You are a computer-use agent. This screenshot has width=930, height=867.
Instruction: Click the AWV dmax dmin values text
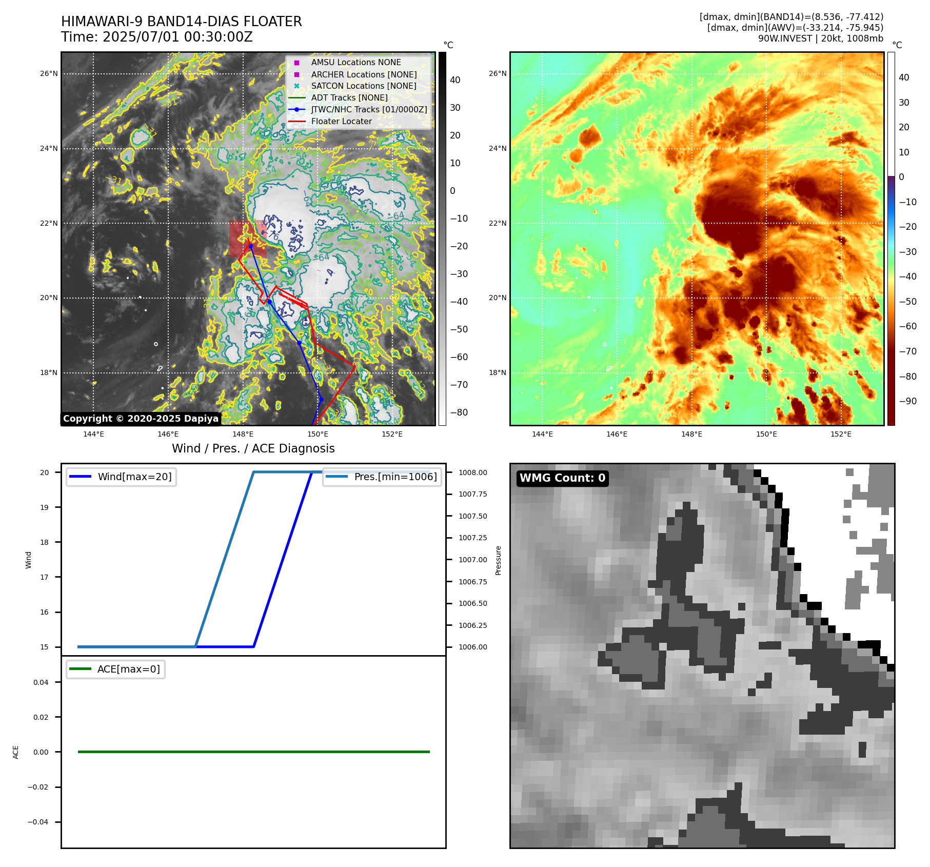point(795,28)
